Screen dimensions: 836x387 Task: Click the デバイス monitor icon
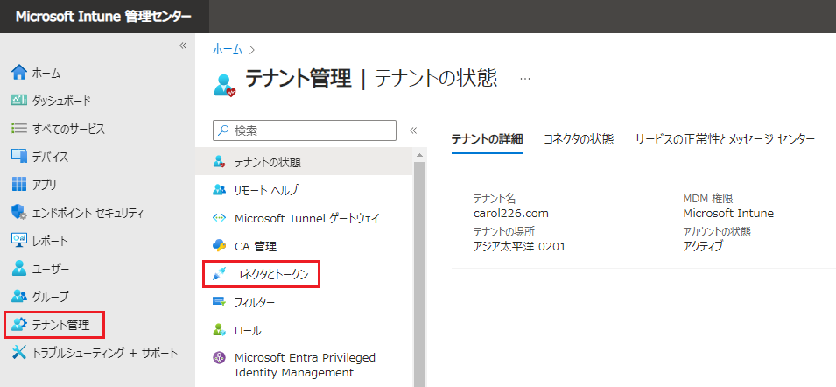click(x=18, y=157)
